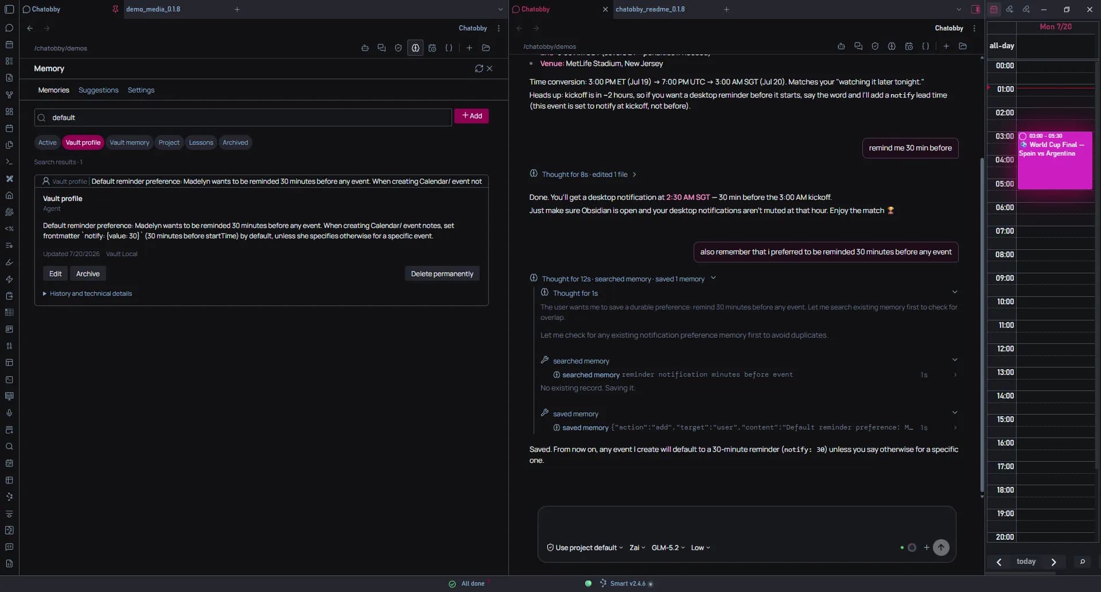This screenshot has width=1101, height=592.
Task: Click the calendar search magnifier icon
Action: pos(1082,562)
